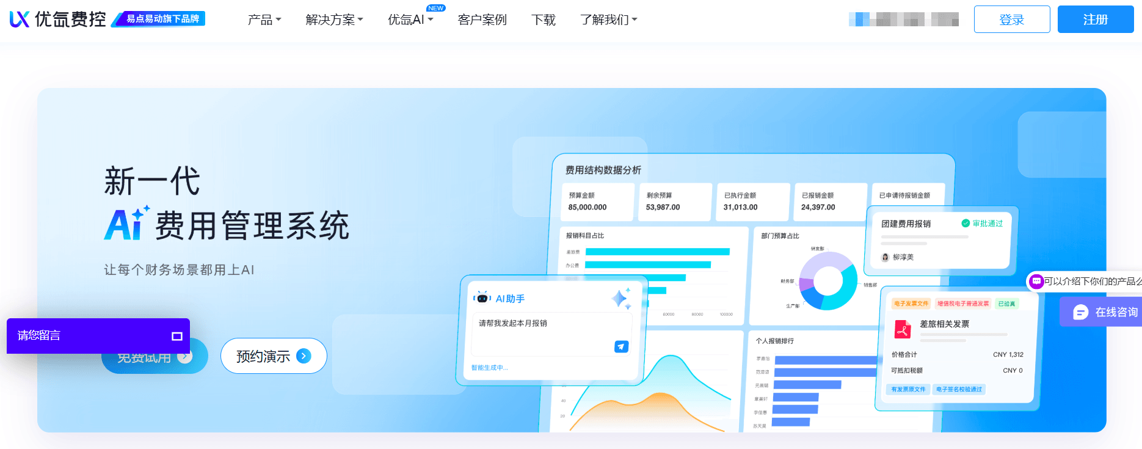Screen dimensions: 1142x449
Task: Click the arrow icon in 预约演示
Action: [304, 356]
